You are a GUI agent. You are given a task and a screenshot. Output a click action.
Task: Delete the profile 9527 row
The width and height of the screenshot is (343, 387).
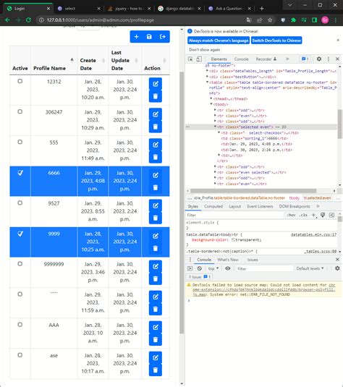[x=156, y=218]
